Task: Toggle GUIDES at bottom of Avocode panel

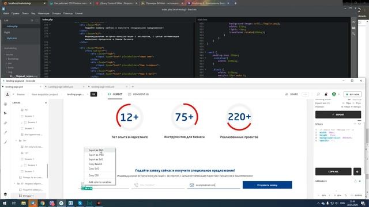Action: click(x=356, y=195)
